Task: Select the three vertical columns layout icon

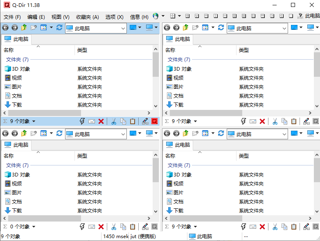Action: [253, 16]
